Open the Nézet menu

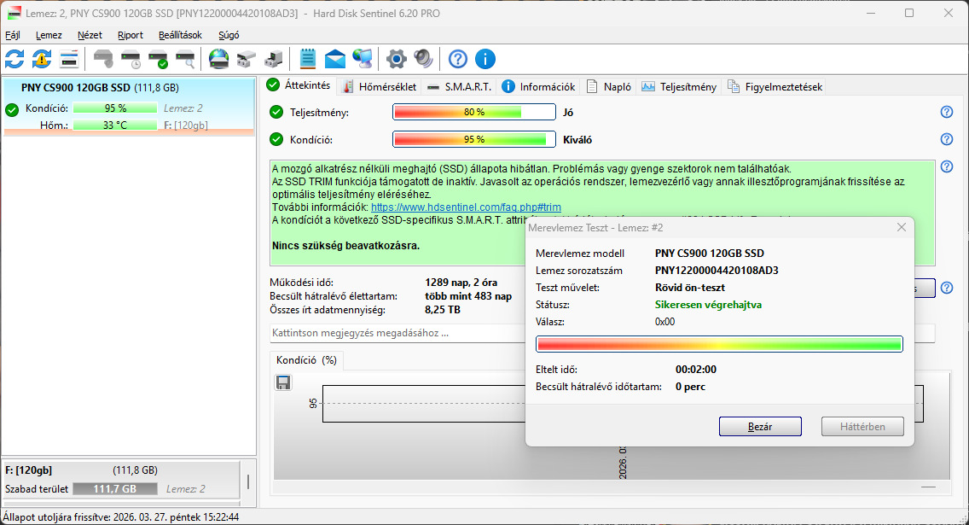(x=90, y=35)
